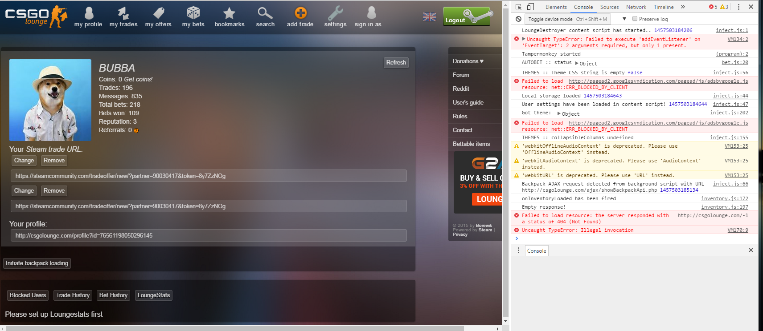This screenshot has width=763, height=331.
Task: Open my profile icon
Action: (89, 12)
